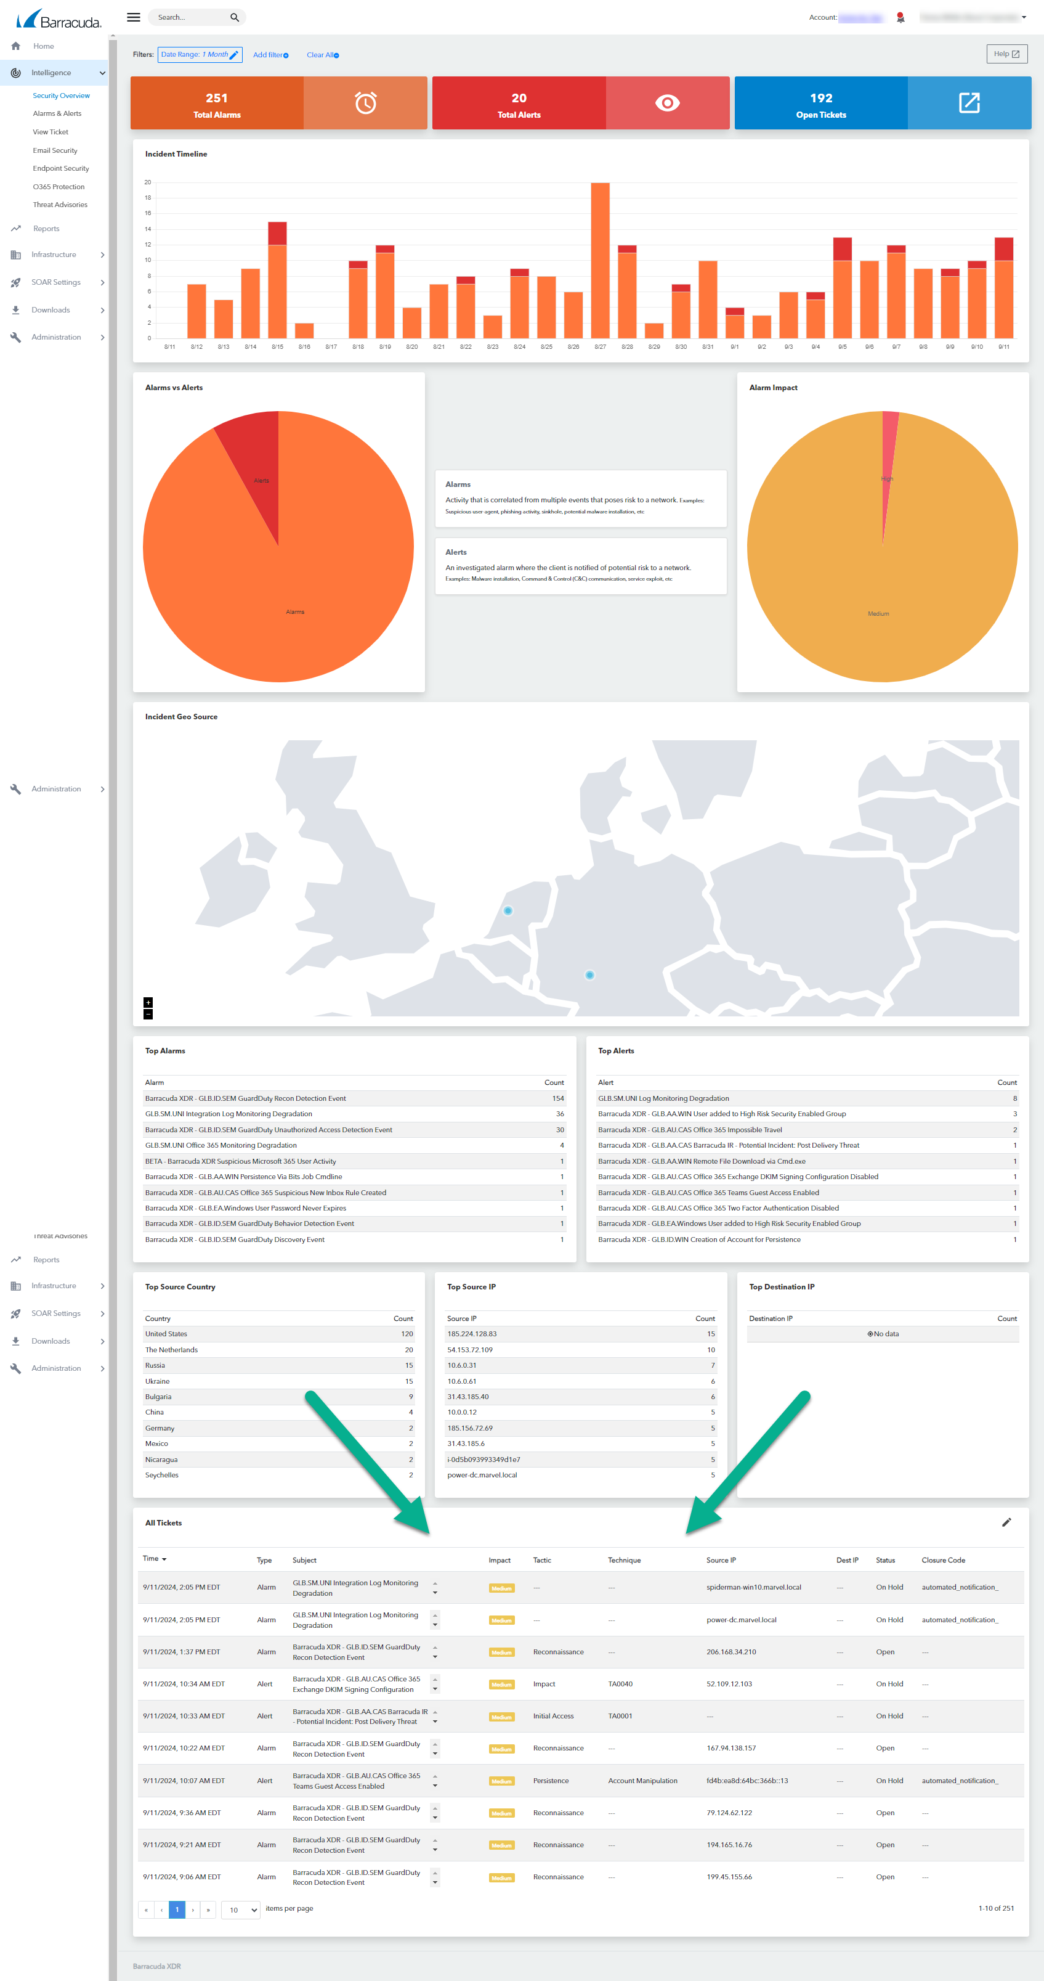1044x1981 pixels.
Task: Edit All Tickets columns pencil icon
Action: 1006,1522
